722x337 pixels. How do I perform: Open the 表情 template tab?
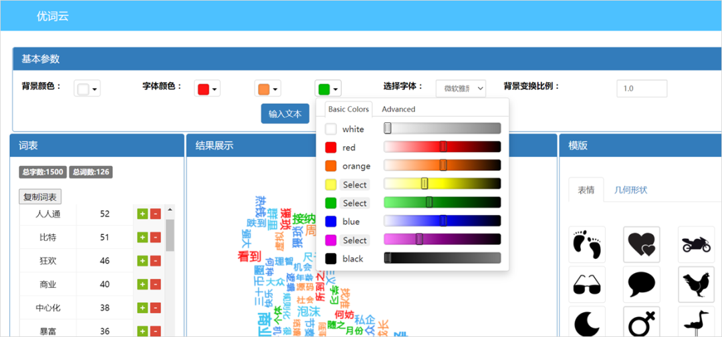585,190
